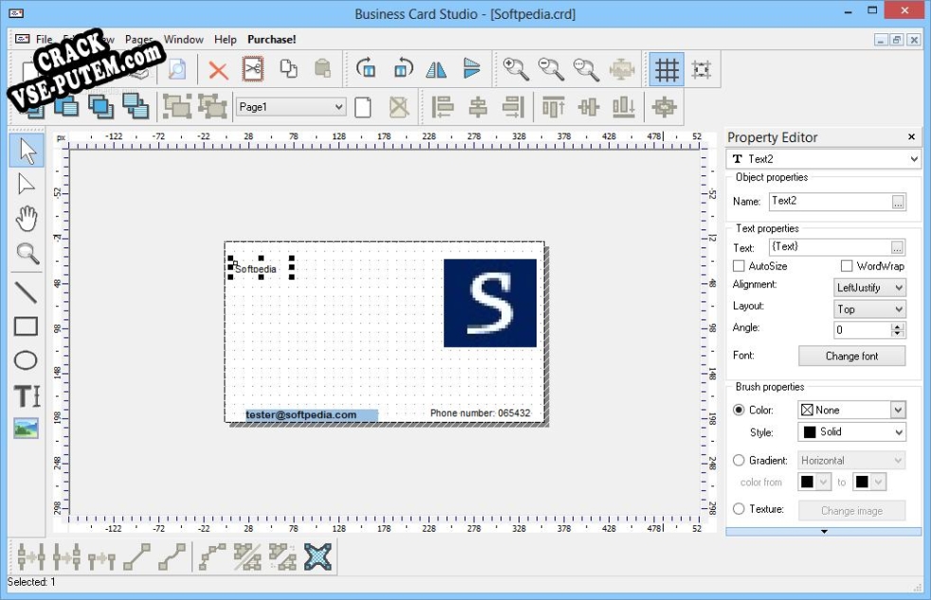
Task: Click the zoom in magnifier
Action: click(516, 69)
